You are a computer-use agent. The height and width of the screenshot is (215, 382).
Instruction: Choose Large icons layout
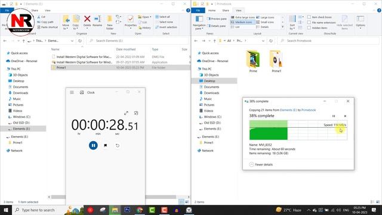tap(265, 17)
